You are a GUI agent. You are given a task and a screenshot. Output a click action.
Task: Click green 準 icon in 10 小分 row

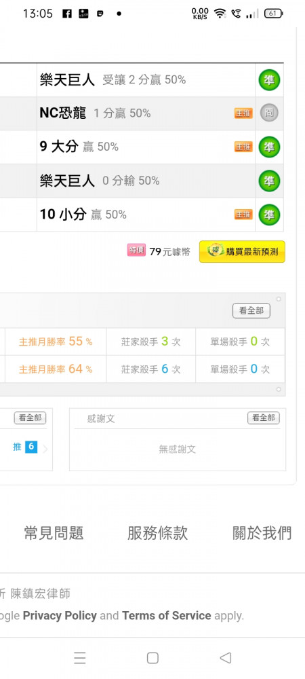269,215
